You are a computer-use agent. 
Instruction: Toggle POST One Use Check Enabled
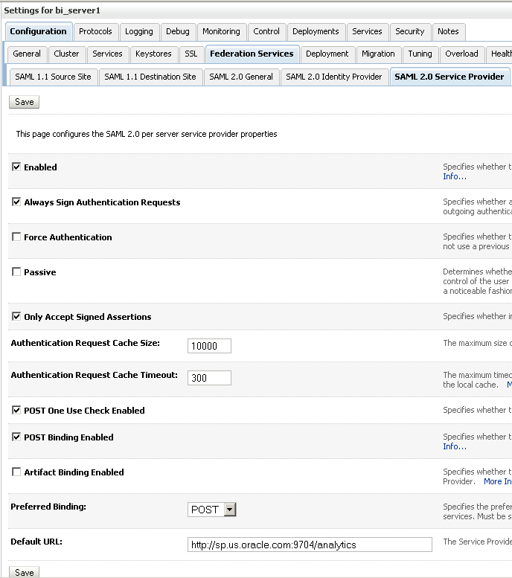tap(16, 410)
